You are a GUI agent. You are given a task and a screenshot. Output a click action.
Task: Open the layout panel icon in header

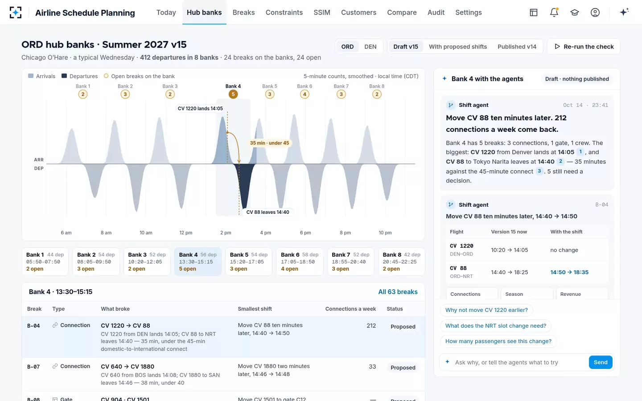[x=534, y=12]
